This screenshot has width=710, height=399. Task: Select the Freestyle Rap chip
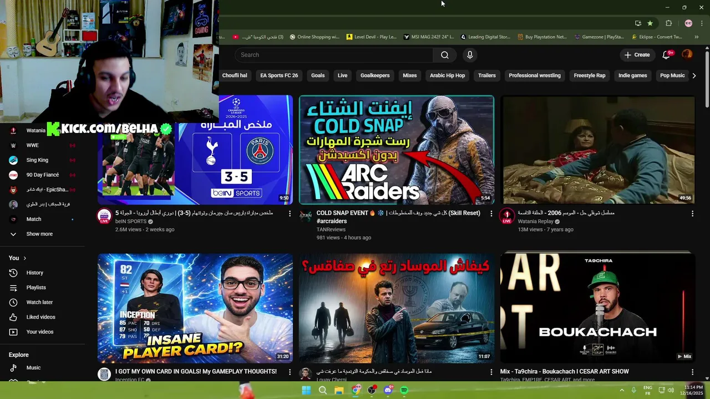(590, 75)
